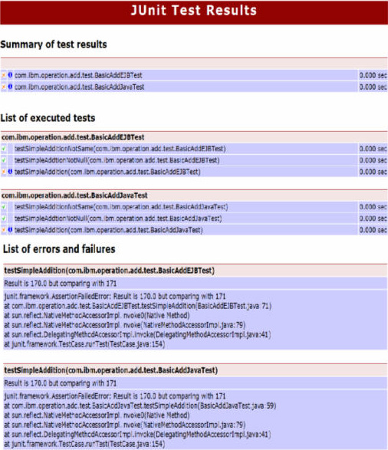388x450 pixels.
Task: Click the blue info icon beside BasicAddJavaTest summary row
Action: pos(10,87)
